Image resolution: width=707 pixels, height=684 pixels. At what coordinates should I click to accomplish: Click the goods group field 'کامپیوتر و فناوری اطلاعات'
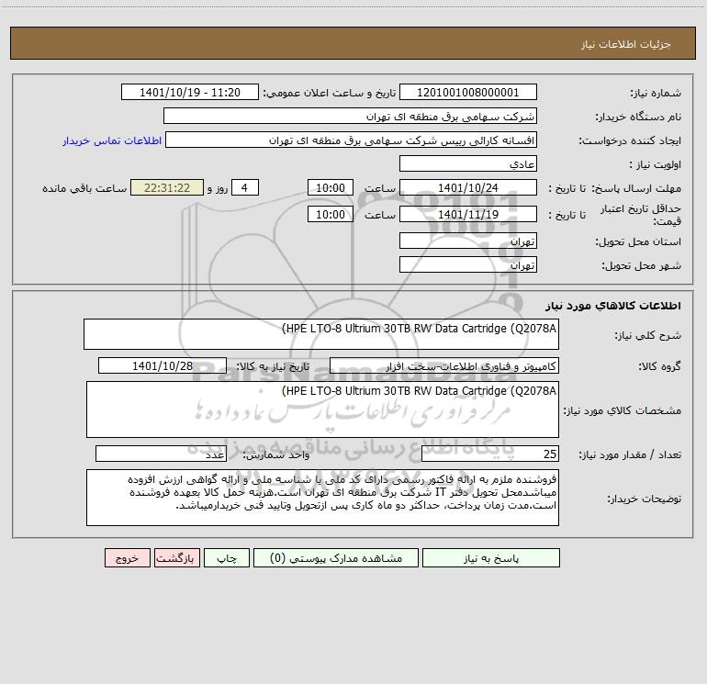444,365
